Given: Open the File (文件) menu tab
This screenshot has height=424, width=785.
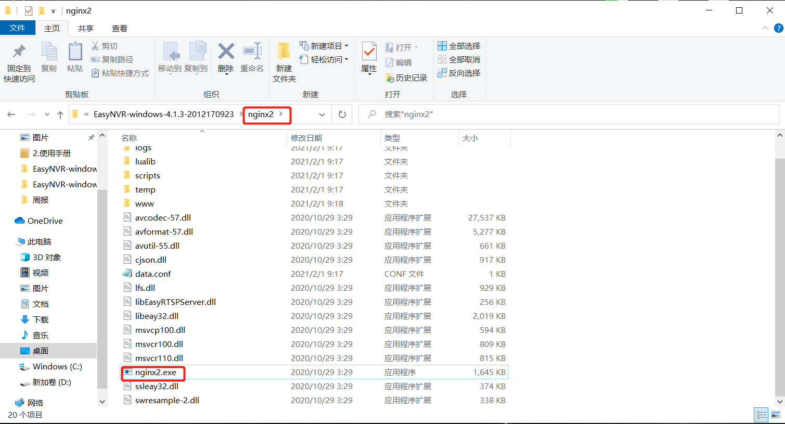Looking at the screenshot, I should (18, 28).
